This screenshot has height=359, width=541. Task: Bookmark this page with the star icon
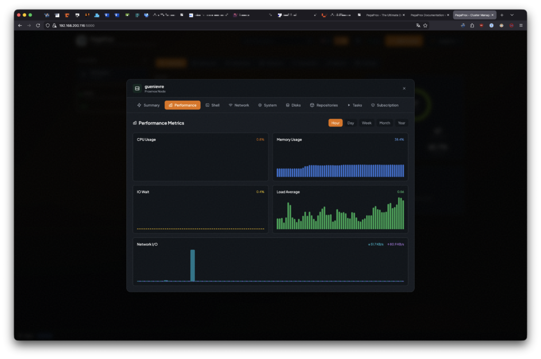coord(425,25)
